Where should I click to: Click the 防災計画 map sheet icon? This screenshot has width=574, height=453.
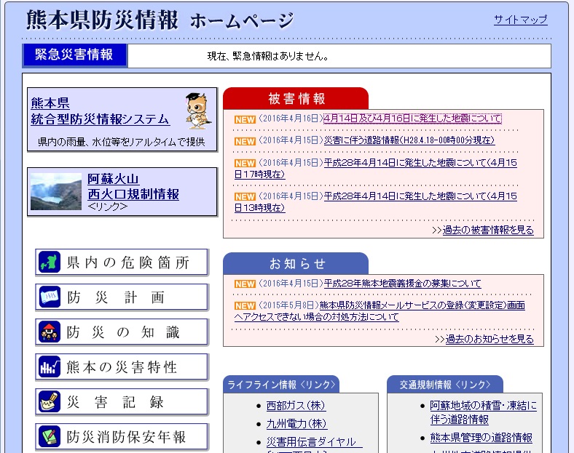[x=50, y=297]
